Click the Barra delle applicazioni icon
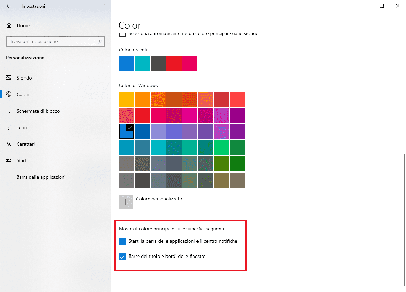 coord(9,177)
